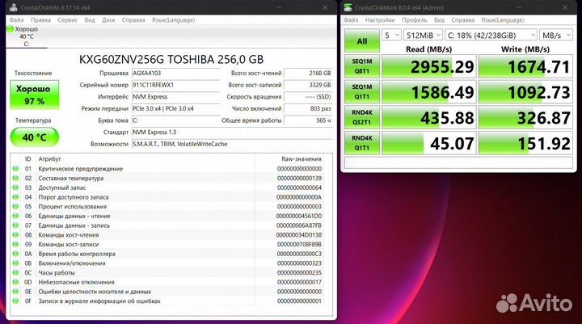Click the Хорошо 97 % health status button
Image resolution: width=582 pixels, height=324 pixels.
pyautogui.click(x=34, y=95)
